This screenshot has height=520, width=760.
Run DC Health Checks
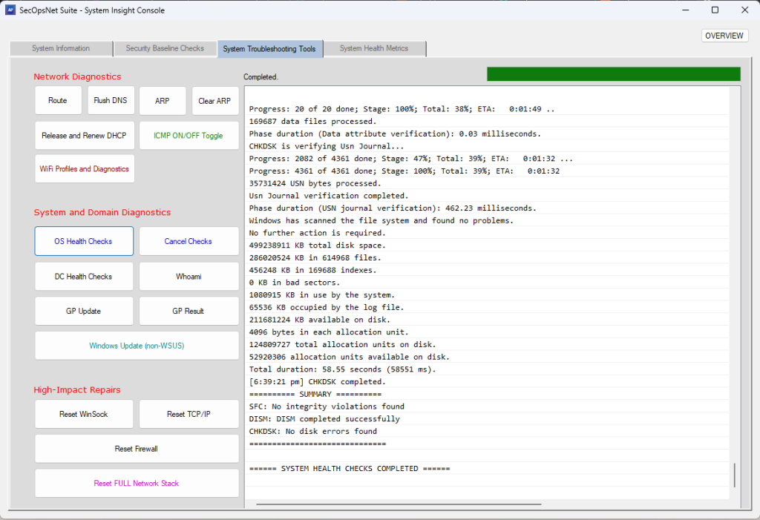84,277
